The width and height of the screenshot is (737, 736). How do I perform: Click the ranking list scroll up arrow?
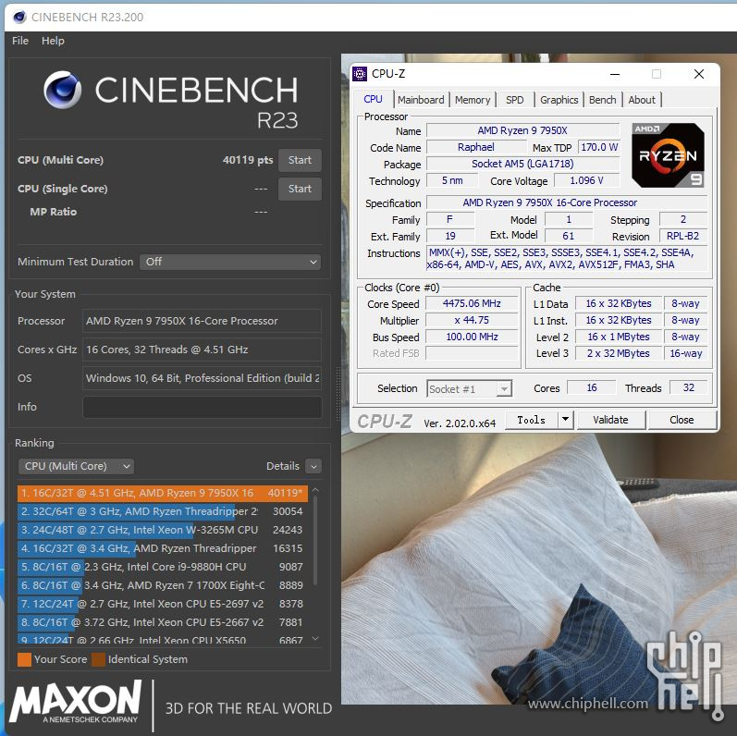coord(315,490)
